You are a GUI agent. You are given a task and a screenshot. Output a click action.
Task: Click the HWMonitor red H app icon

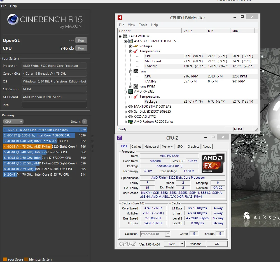pos(120,18)
